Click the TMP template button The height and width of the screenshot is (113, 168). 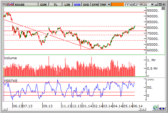pyautogui.click(x=103, y=5)
